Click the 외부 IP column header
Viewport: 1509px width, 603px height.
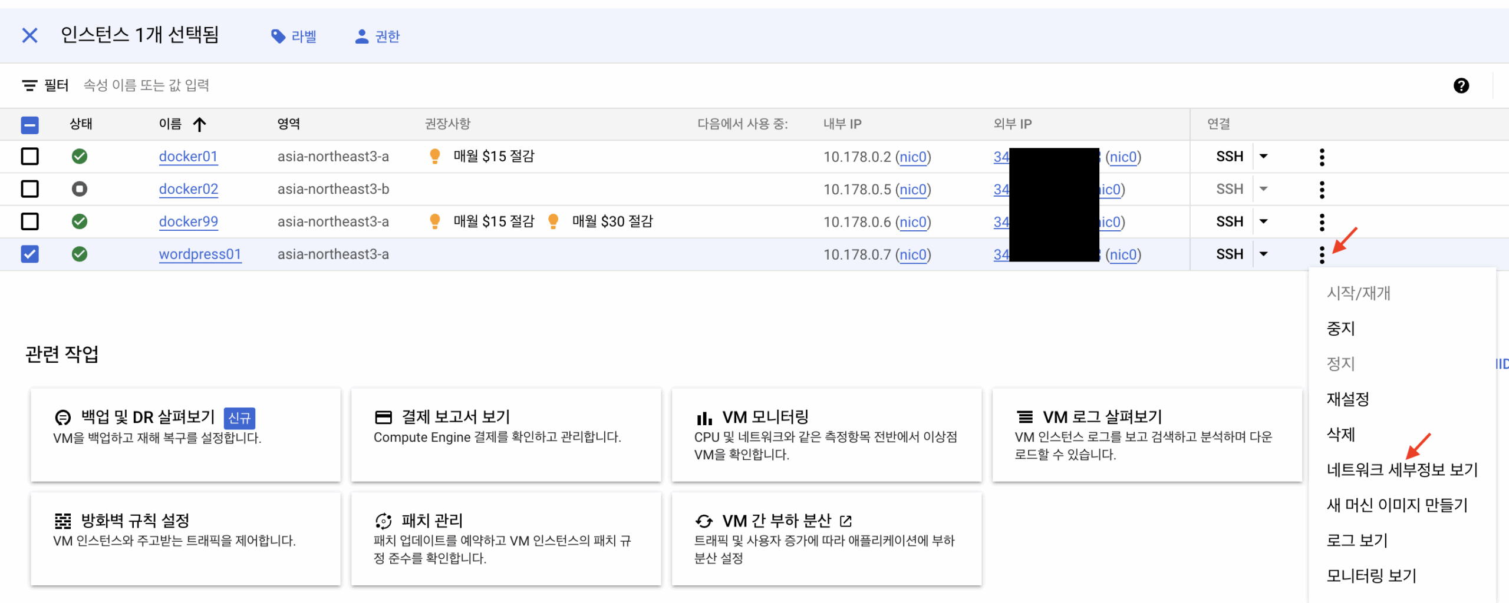pos(1013,124)
